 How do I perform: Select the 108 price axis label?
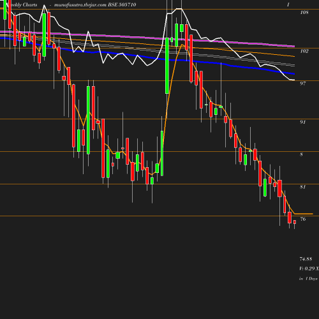pyautogui.click(x=304, y=12)
